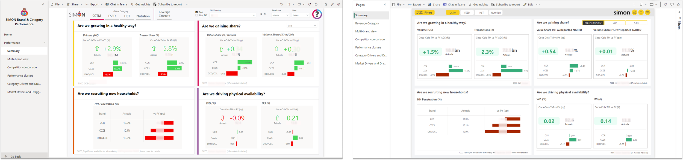Screen dimensions: 683x160
Task: Select the SSD share option
Action: [615, 23]
